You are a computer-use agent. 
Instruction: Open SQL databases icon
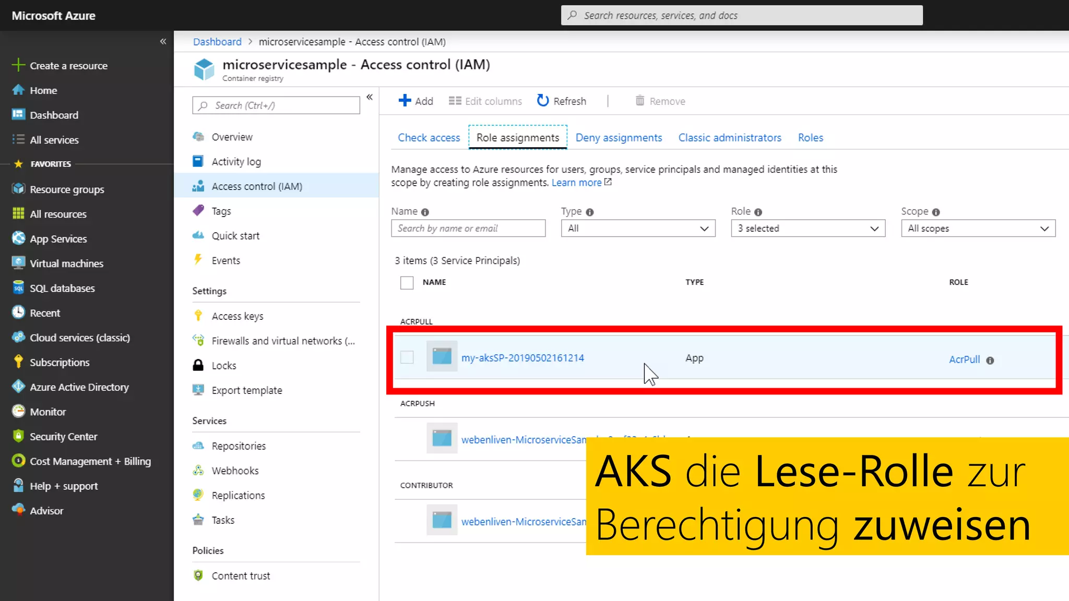point(18,287)
